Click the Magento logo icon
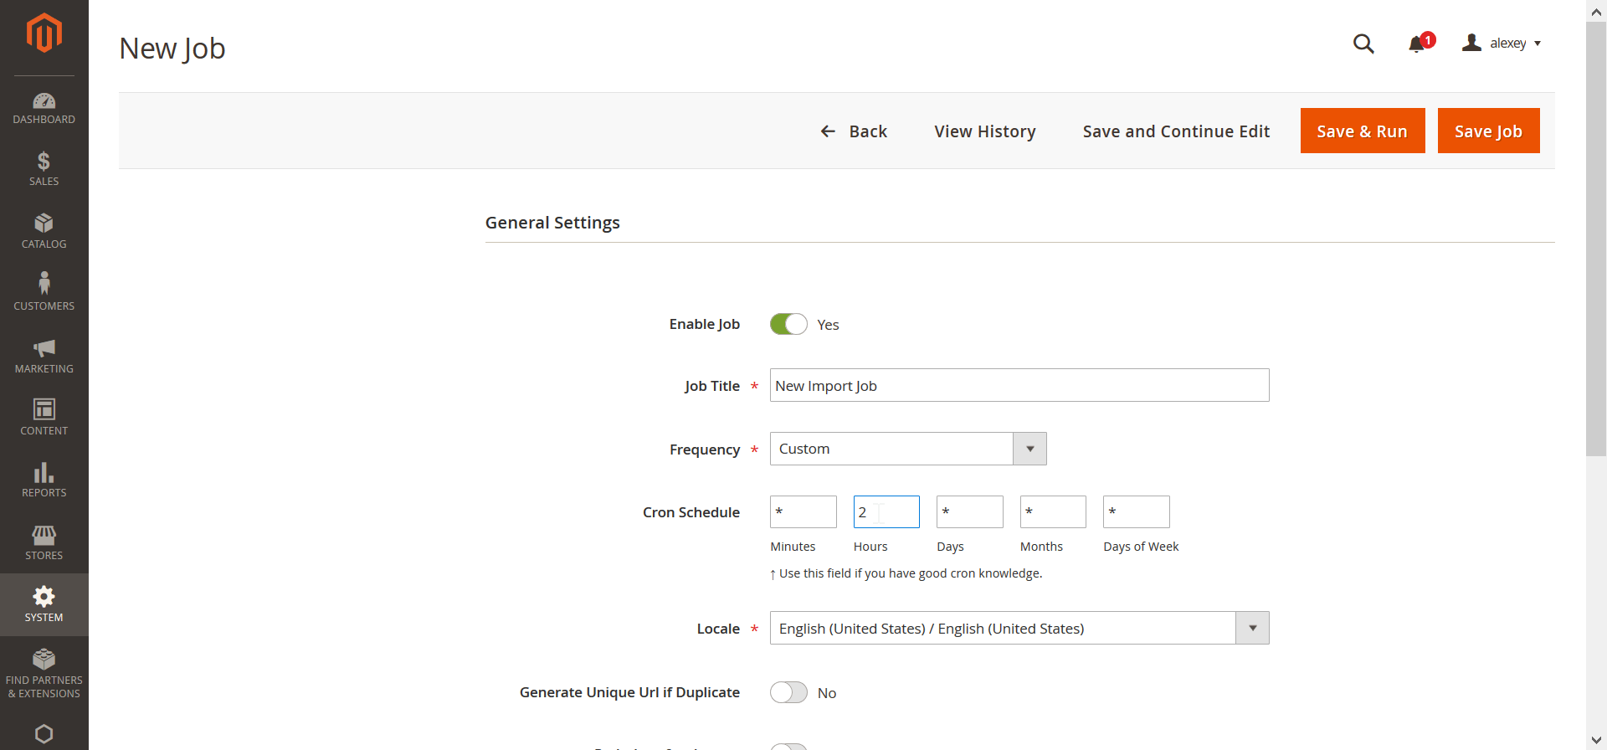Image resolution: width=1607 pixels, height=750 pixels. [44, 33]
